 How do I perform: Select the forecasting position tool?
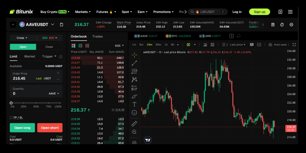134,88
